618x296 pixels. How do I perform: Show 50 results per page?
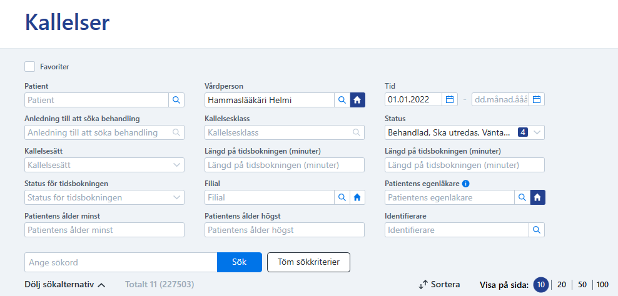point(582,285)
